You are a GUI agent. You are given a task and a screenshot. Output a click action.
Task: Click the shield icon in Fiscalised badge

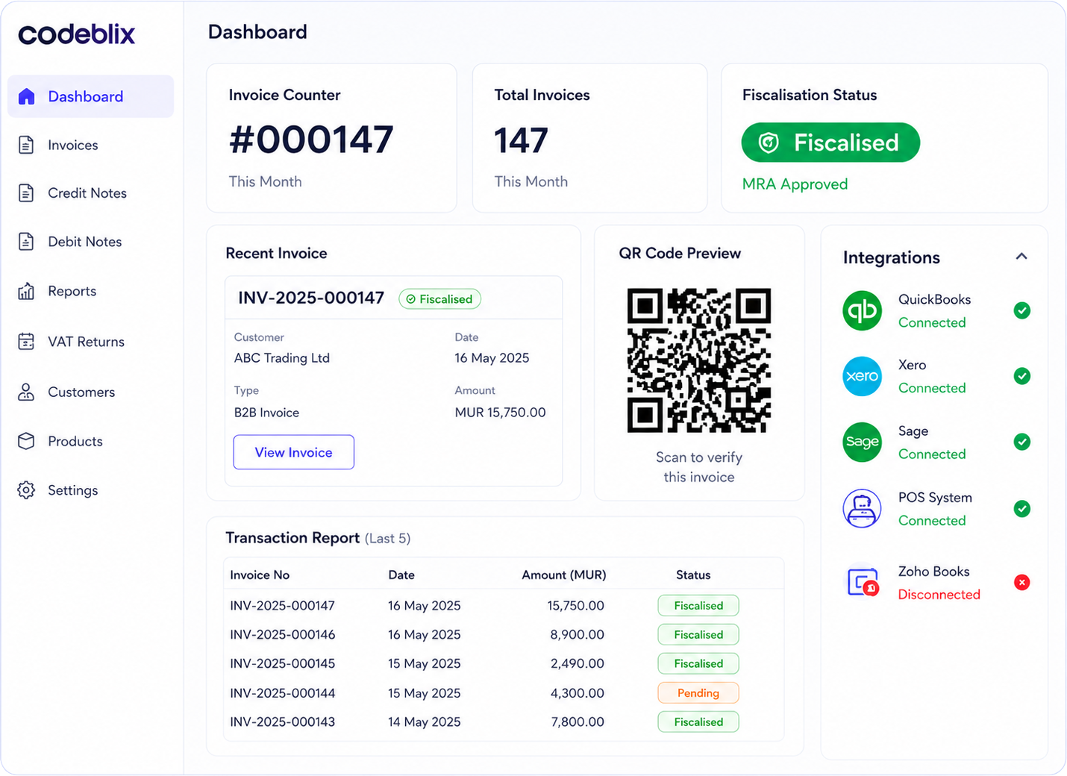point(769,143)
